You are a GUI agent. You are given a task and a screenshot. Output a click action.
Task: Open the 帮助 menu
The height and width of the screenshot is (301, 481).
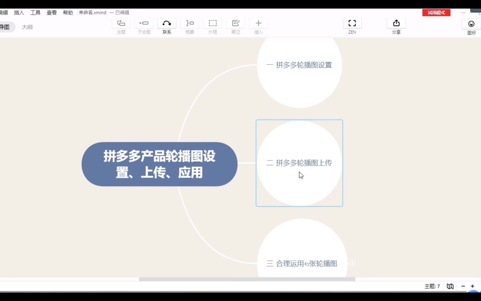click(68, 12)
